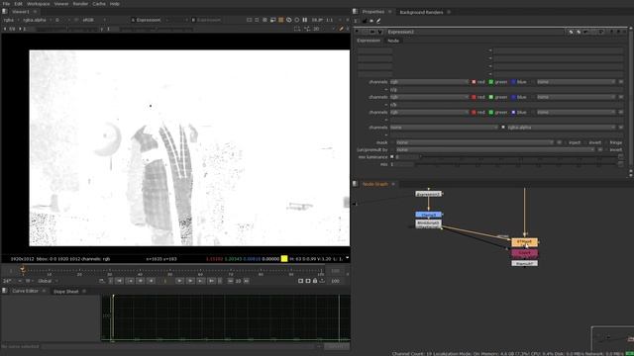
Task: Jump to last frame button
Action: [x=211, y=281]
